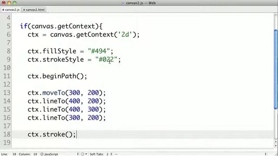Screen dimensions: 278x156
Task: Click the Line 18 indicator in status bar
Action: point(9,154)
